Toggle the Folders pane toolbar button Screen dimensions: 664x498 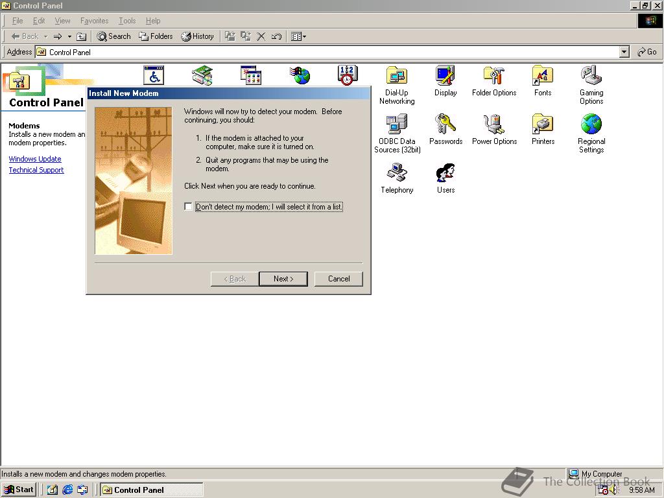pos(156,36)
